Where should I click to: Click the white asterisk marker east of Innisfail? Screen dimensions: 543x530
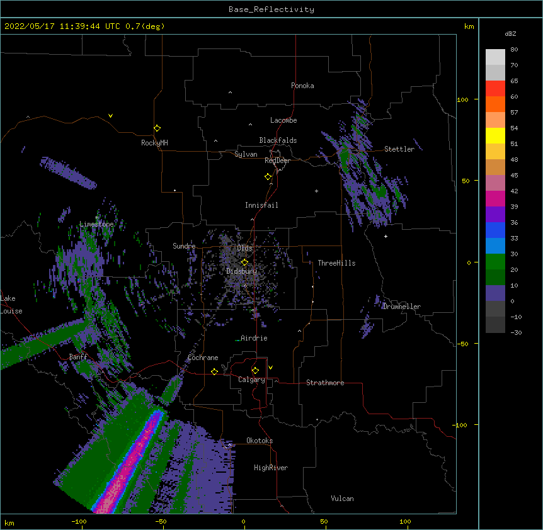(316, 191)
